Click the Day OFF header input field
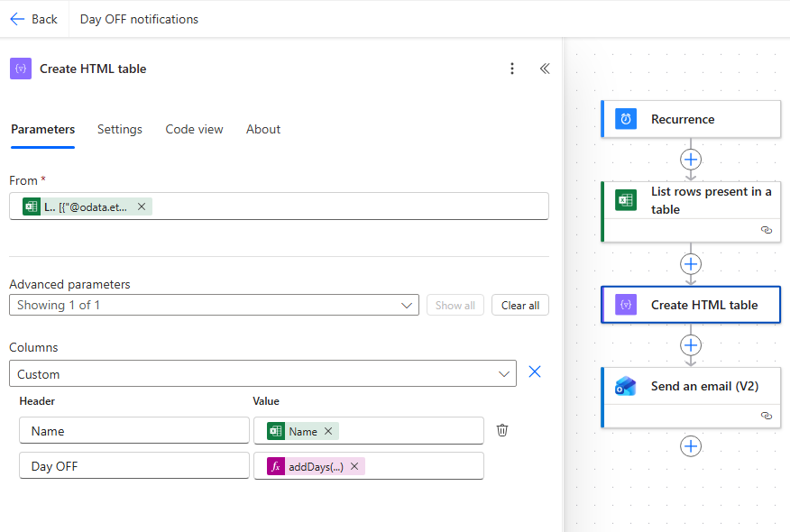The image size is (790, 532). pos(134,466)
